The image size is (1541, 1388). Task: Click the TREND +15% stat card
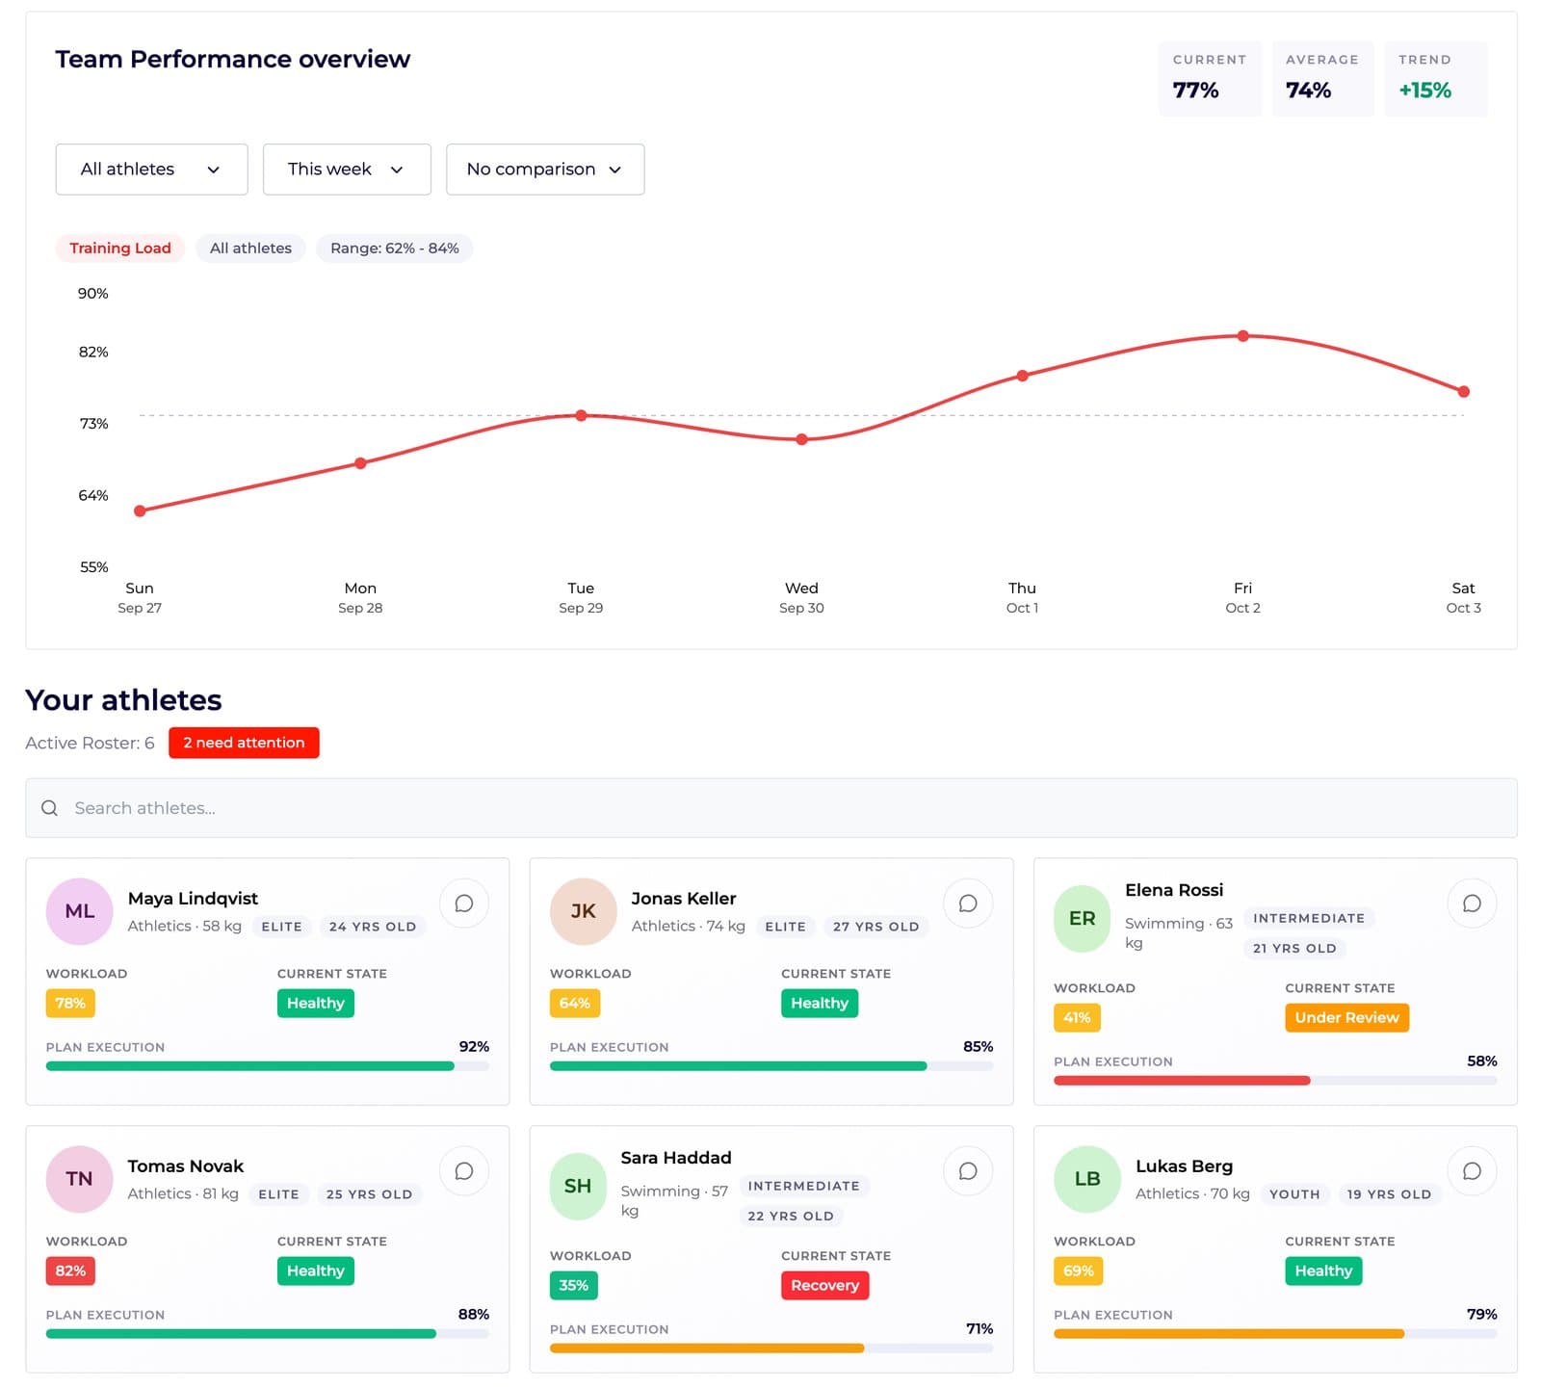pyautogui.click(x=1436, y=79)
